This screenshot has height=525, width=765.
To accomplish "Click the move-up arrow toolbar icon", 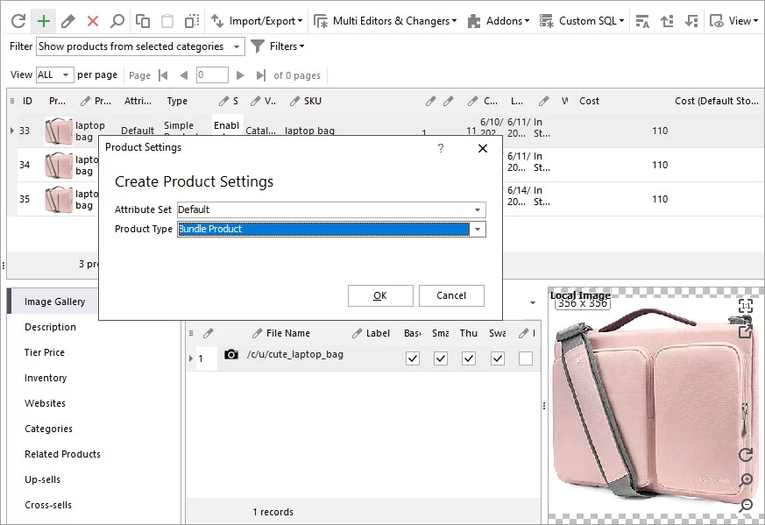I will [667, 21].
